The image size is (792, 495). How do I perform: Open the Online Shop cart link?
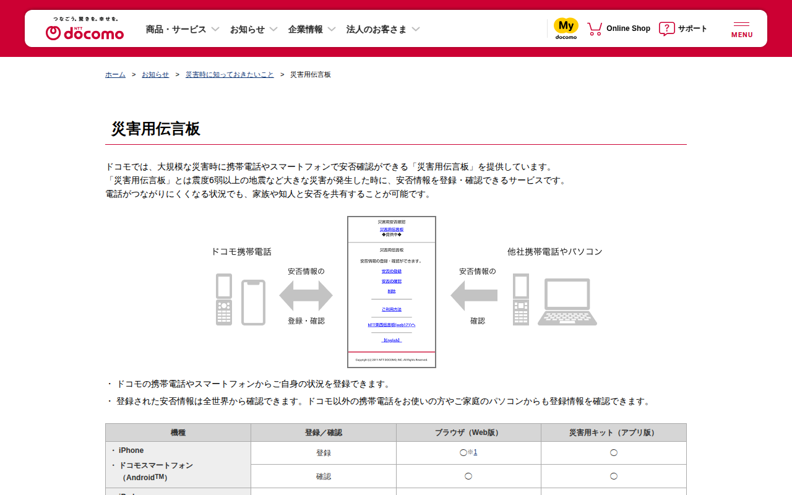pos(619,28)
